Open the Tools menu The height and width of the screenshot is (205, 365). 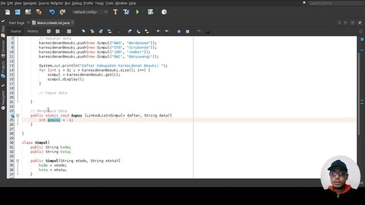pos(109,3)
